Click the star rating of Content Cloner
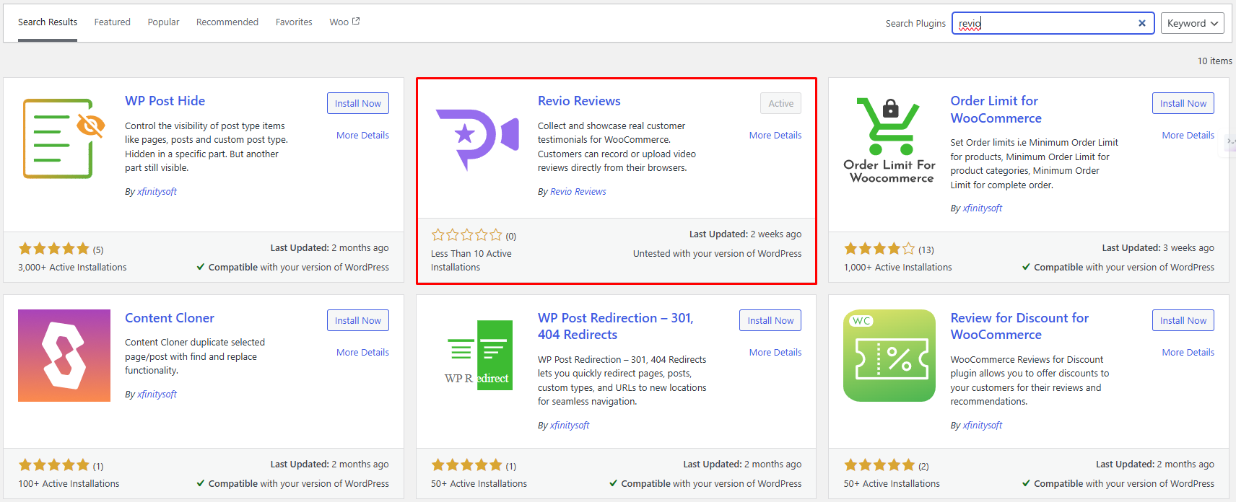 [x=54, y=465]
